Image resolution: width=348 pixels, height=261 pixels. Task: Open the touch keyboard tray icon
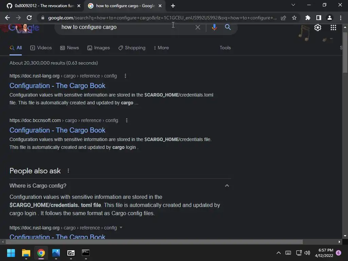288,253
